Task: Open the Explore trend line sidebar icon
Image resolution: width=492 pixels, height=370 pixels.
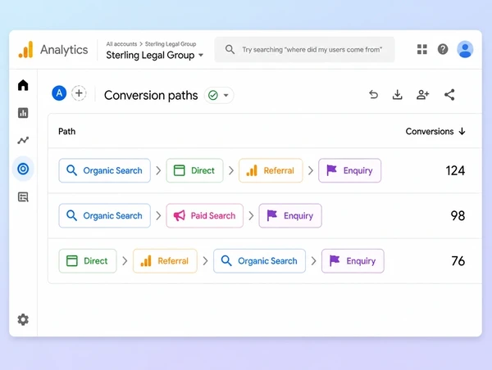Action: (x=23, y=140)
